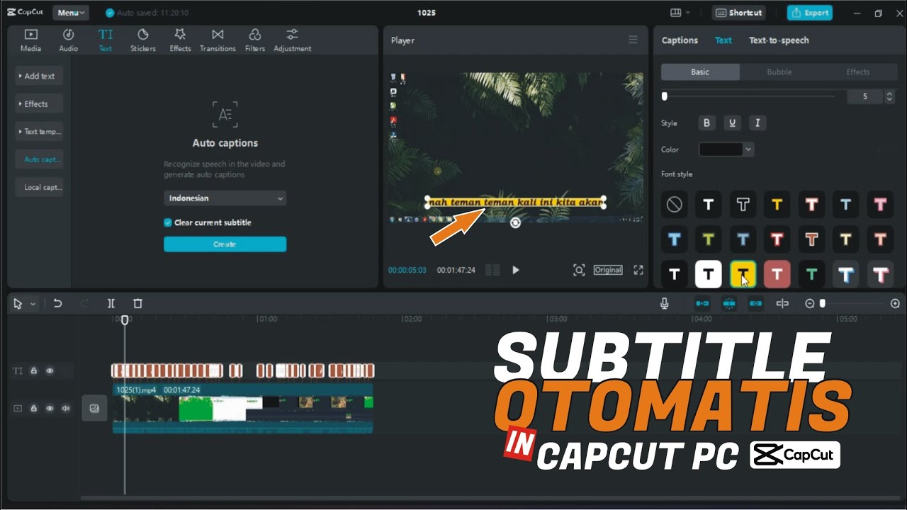Select the Effects sub-tab in text panel
Image resolution: width=907 pixels, height=510 pixels.
pos(858,72)
